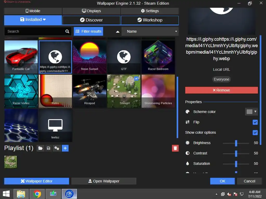Open playlist settings gears icon
Viewport: 266px width, 199px height.
[57, 148]
